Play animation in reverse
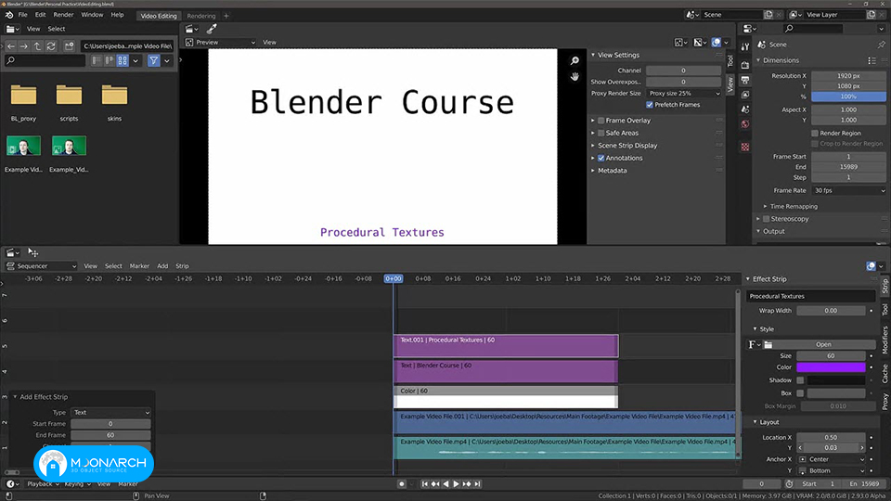Screen dimensions: 891x501 [445, 484]
